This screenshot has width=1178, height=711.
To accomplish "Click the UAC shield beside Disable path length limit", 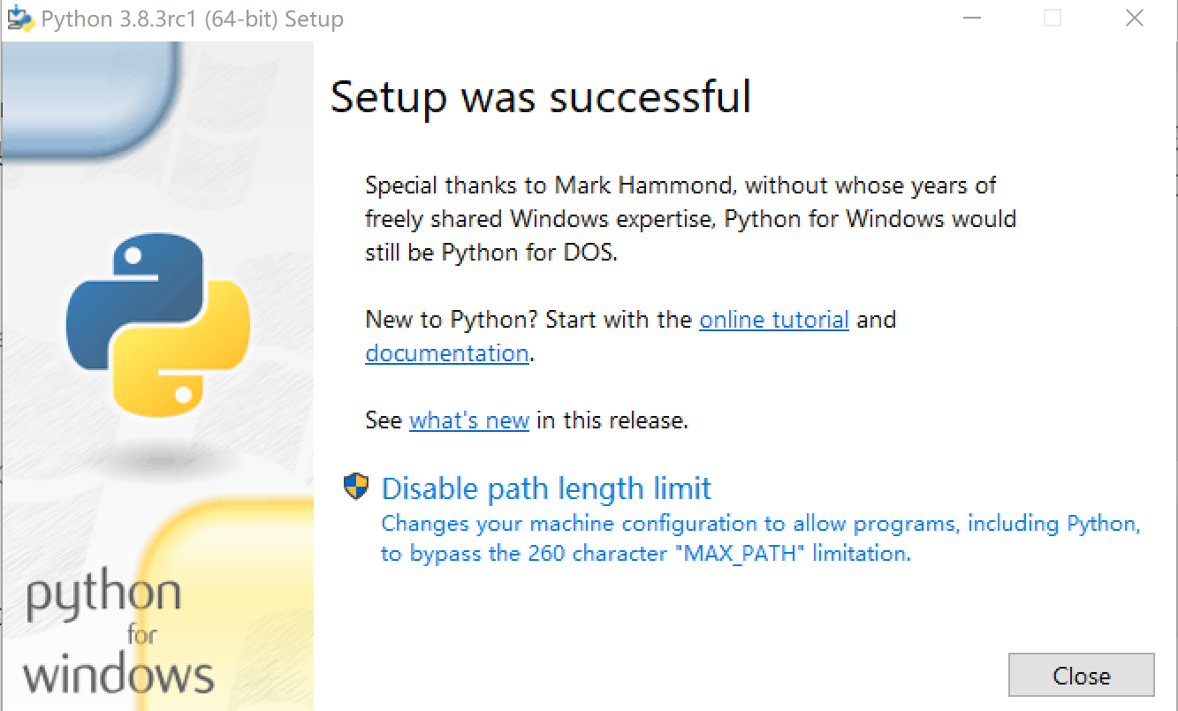I will click(354, 487).
